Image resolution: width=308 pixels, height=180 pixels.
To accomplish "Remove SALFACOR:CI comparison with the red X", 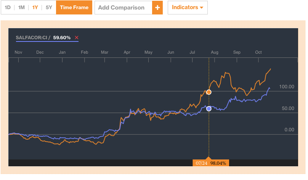I will coord(77,38).
